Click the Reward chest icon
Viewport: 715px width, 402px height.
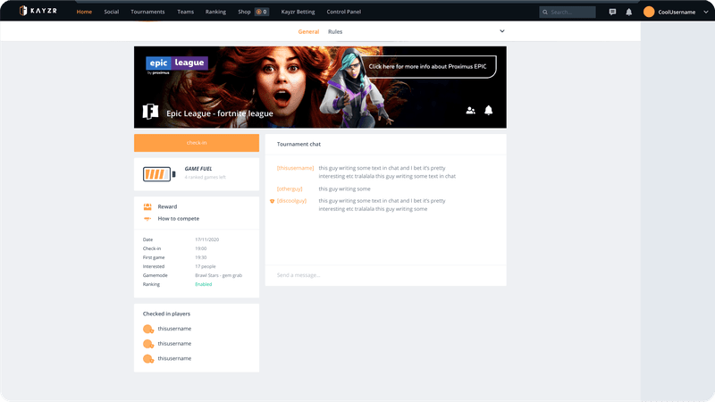[147, 206]
